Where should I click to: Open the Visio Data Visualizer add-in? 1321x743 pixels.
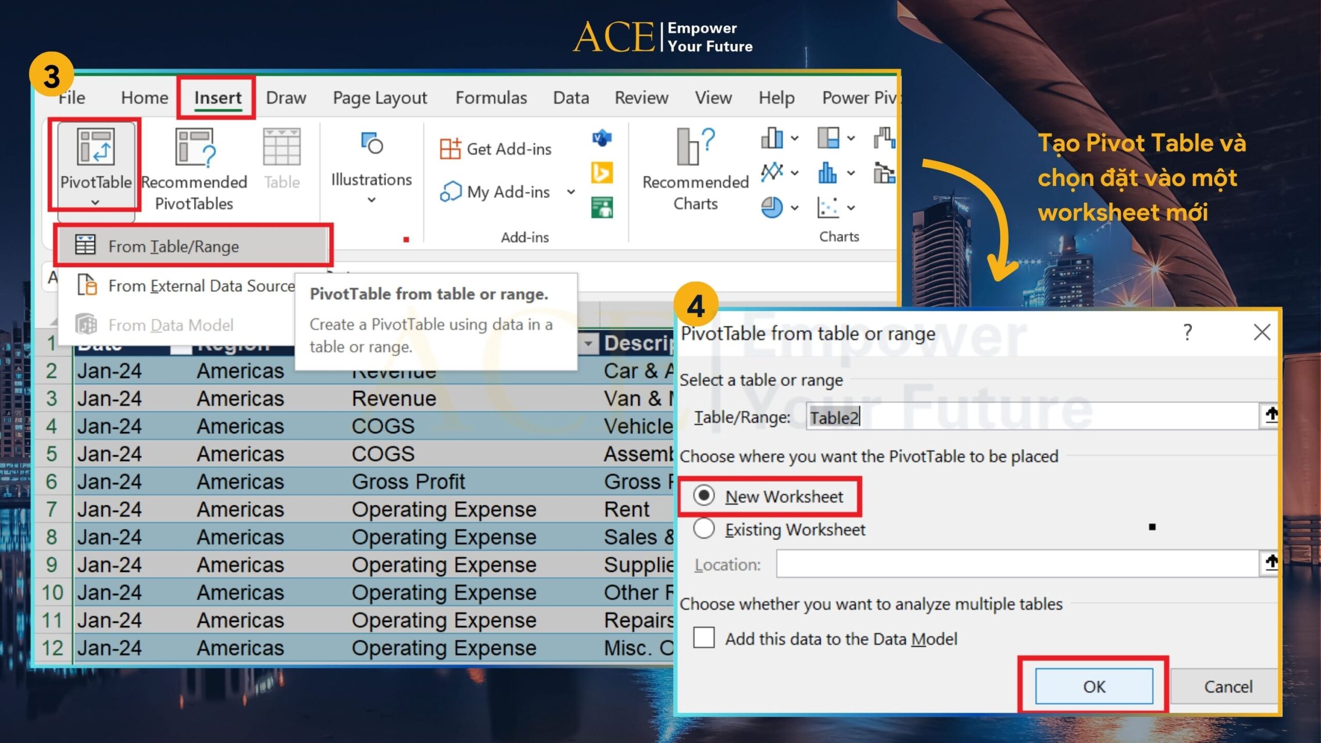click(602, 137)
